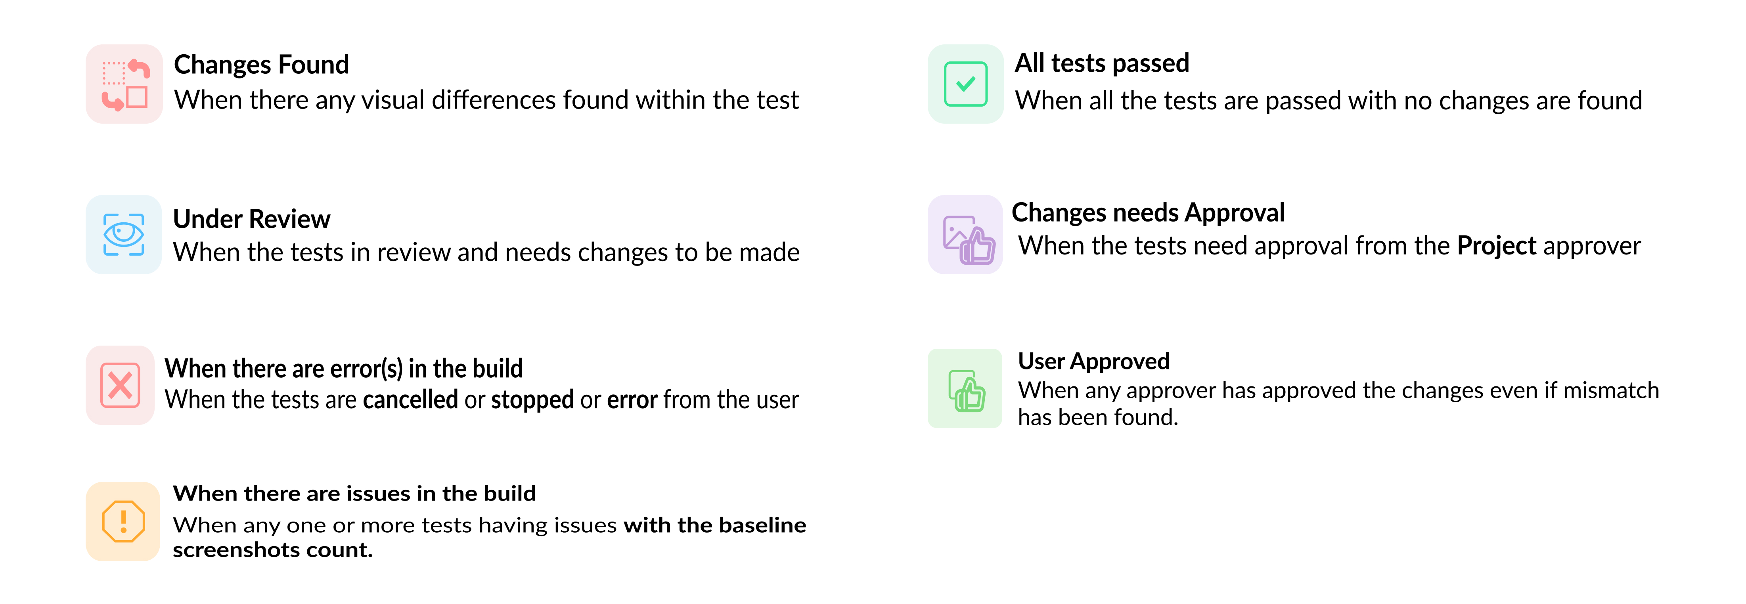Image resolution: width=1746 pixels, height=604 pixels.
Task: Click the "needs changes to be made" description
Action: (486, 252)
